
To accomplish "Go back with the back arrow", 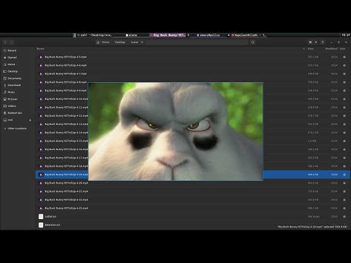I will pos(5,42).
